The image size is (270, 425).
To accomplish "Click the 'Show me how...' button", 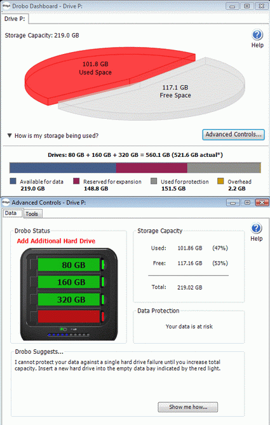I will [x=188, y=407].
